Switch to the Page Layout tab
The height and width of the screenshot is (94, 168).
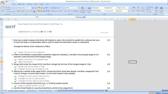[x=21, y=4]
